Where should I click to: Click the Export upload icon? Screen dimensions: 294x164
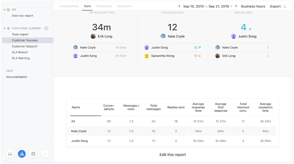285,6
